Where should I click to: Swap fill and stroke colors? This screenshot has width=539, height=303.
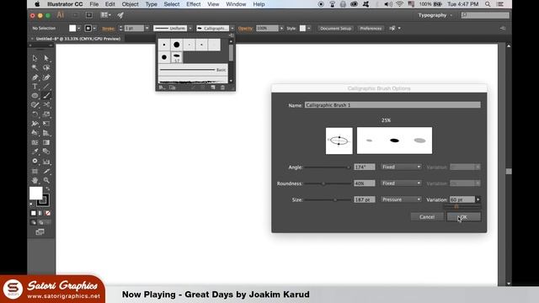click(48, 189)
